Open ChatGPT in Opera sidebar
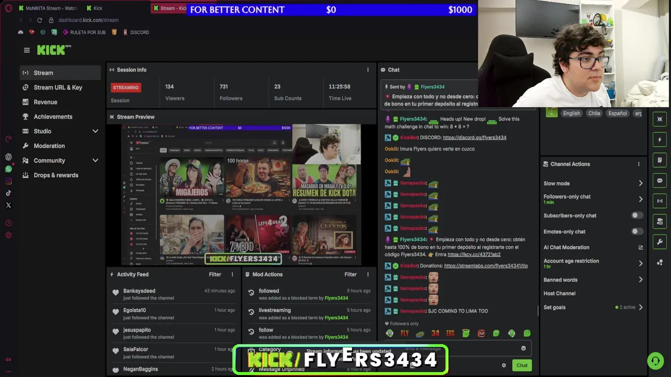Viewport: 671px width, 377px height. (8, 157)
